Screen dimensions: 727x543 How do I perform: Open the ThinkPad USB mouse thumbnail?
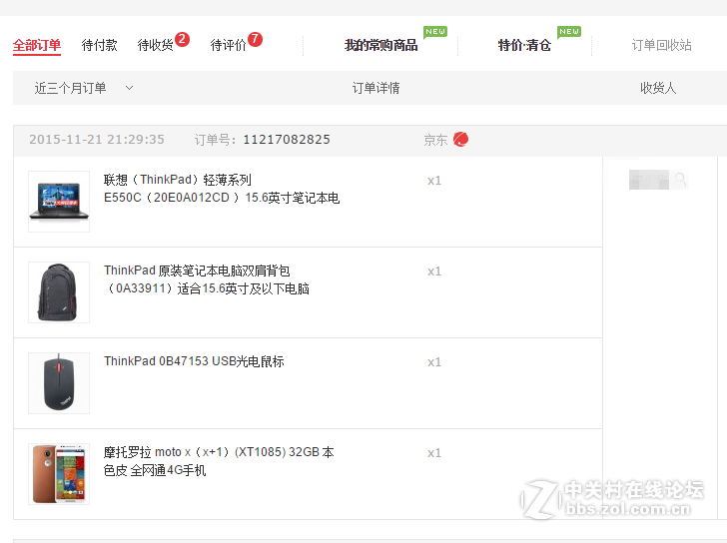click(x=59, y=383)
